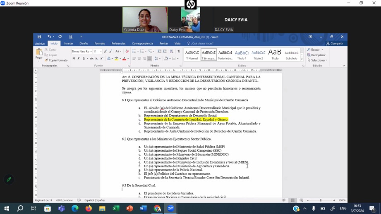The image size is (381, 214).
Task: Click the Clear formatting eraser icon
Action: 127,52
